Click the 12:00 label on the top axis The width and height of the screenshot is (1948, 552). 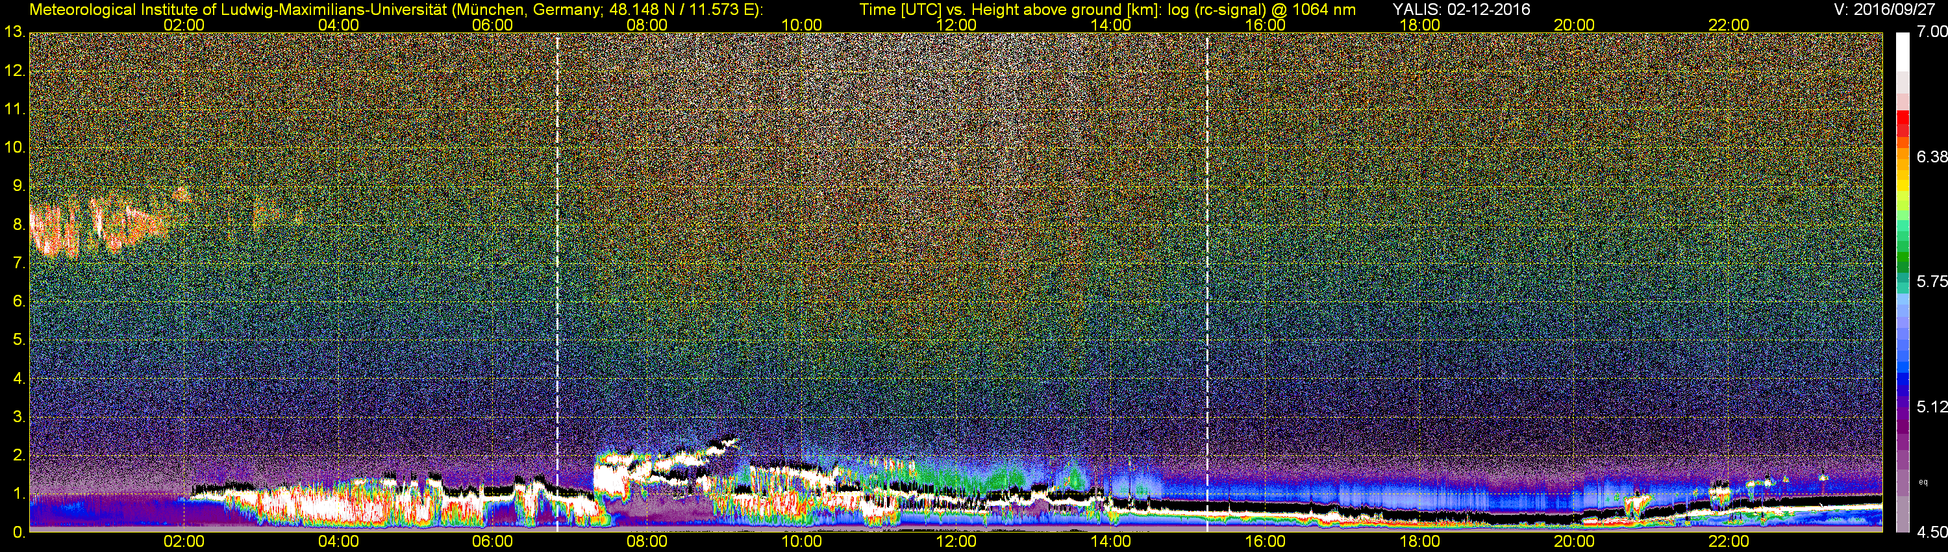click(x=956, y=25)
